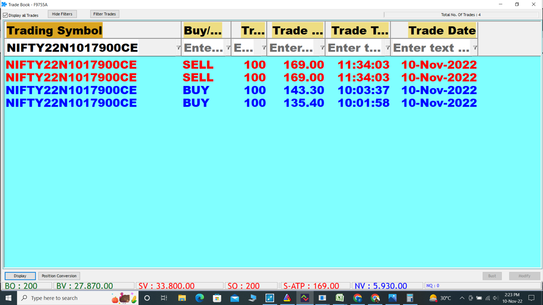
Task: Sort by Tr... quantity column header
Action: 249,30
